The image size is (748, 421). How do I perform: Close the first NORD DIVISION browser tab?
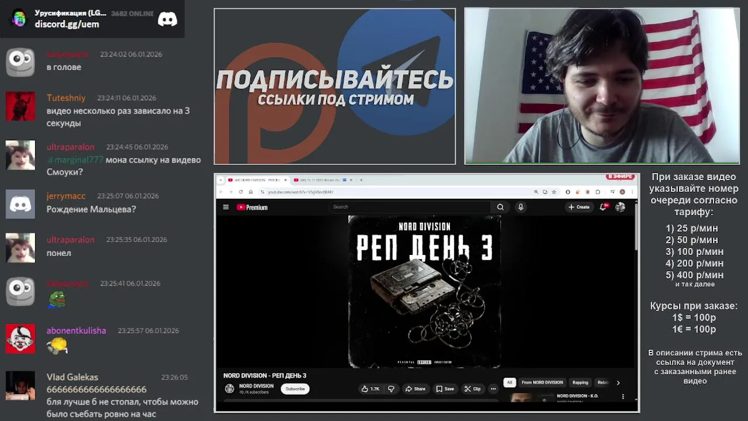point(285,180)
